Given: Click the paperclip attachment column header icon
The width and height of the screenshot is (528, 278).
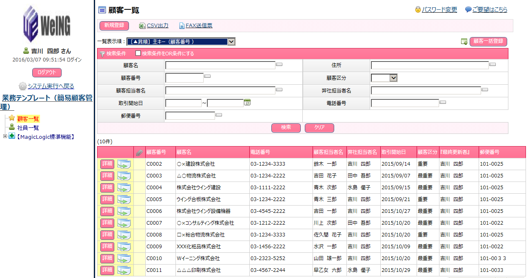Looking at the screenshot, I should click(x=139, y=153).
